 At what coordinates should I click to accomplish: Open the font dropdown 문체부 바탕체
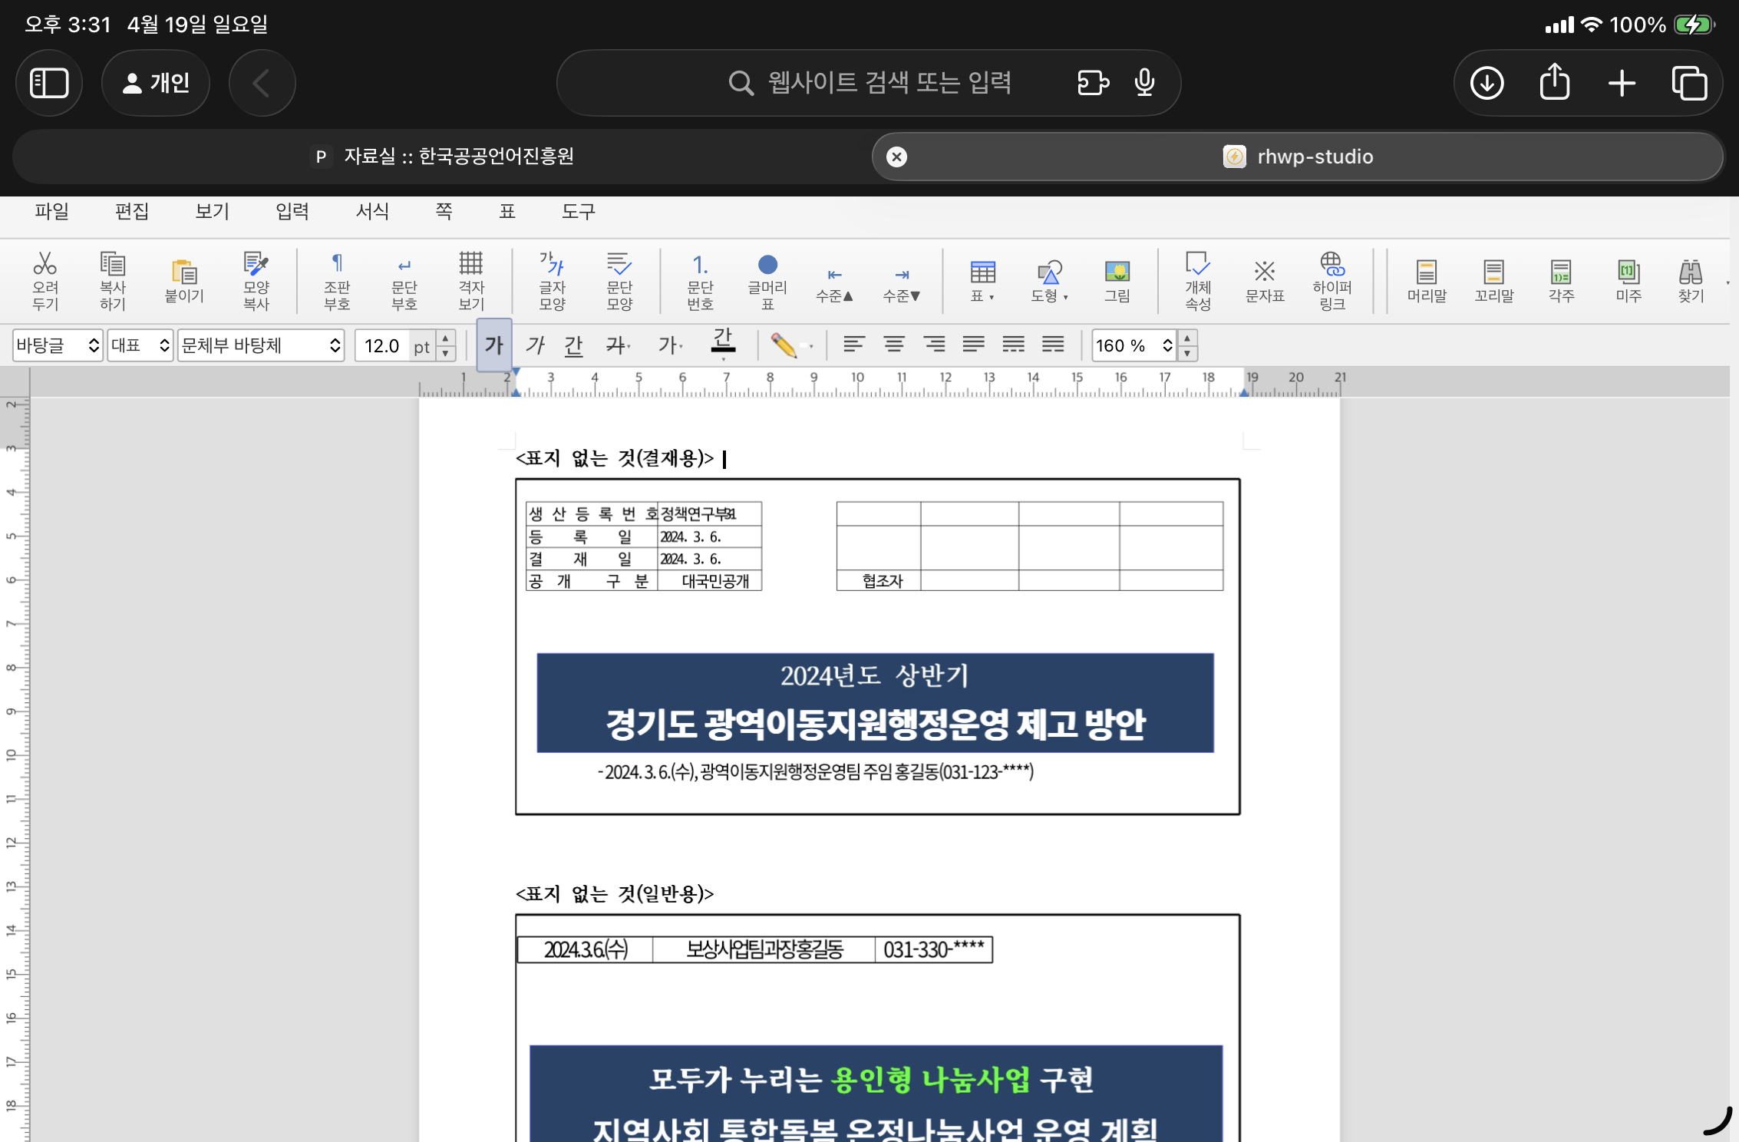point(261,345)
